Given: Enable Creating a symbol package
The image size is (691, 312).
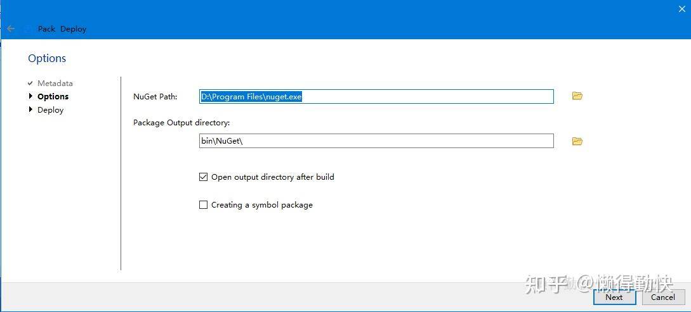Looking at the screenshot, I should 203,205.
